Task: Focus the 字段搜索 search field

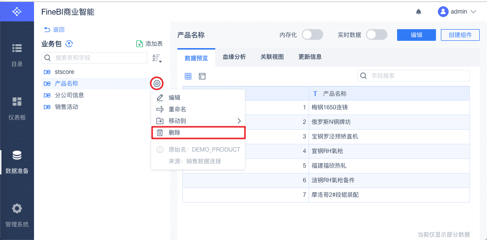Action: point(418,76)
